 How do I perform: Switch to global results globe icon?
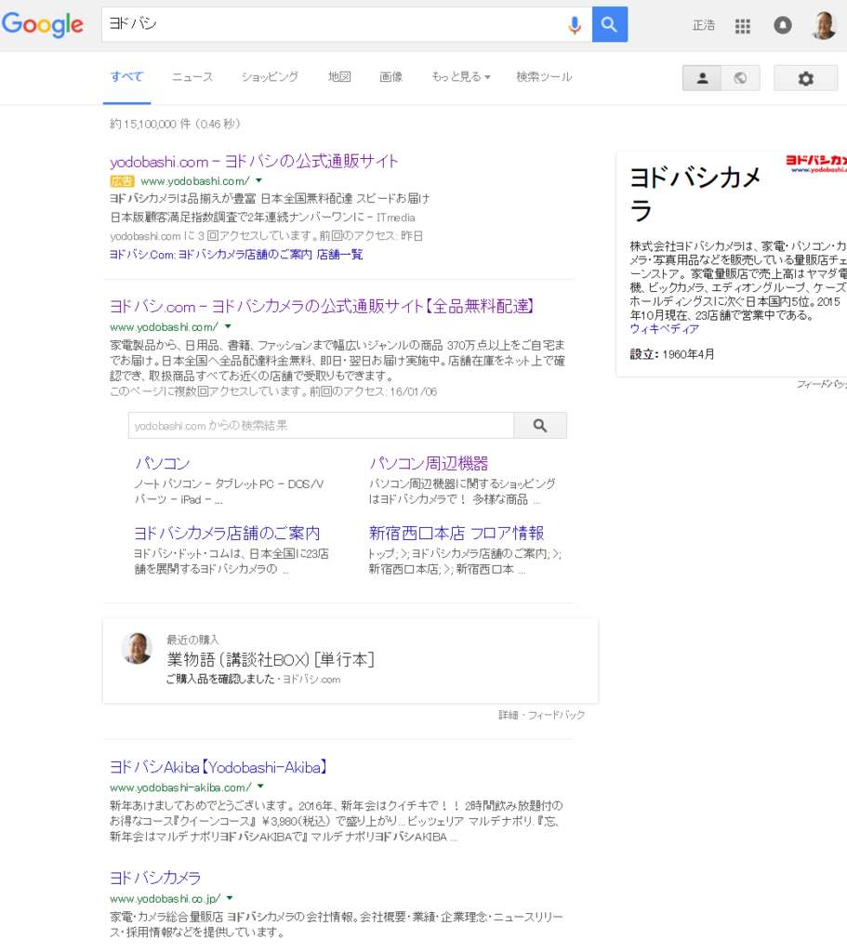(x=740, y=78)
